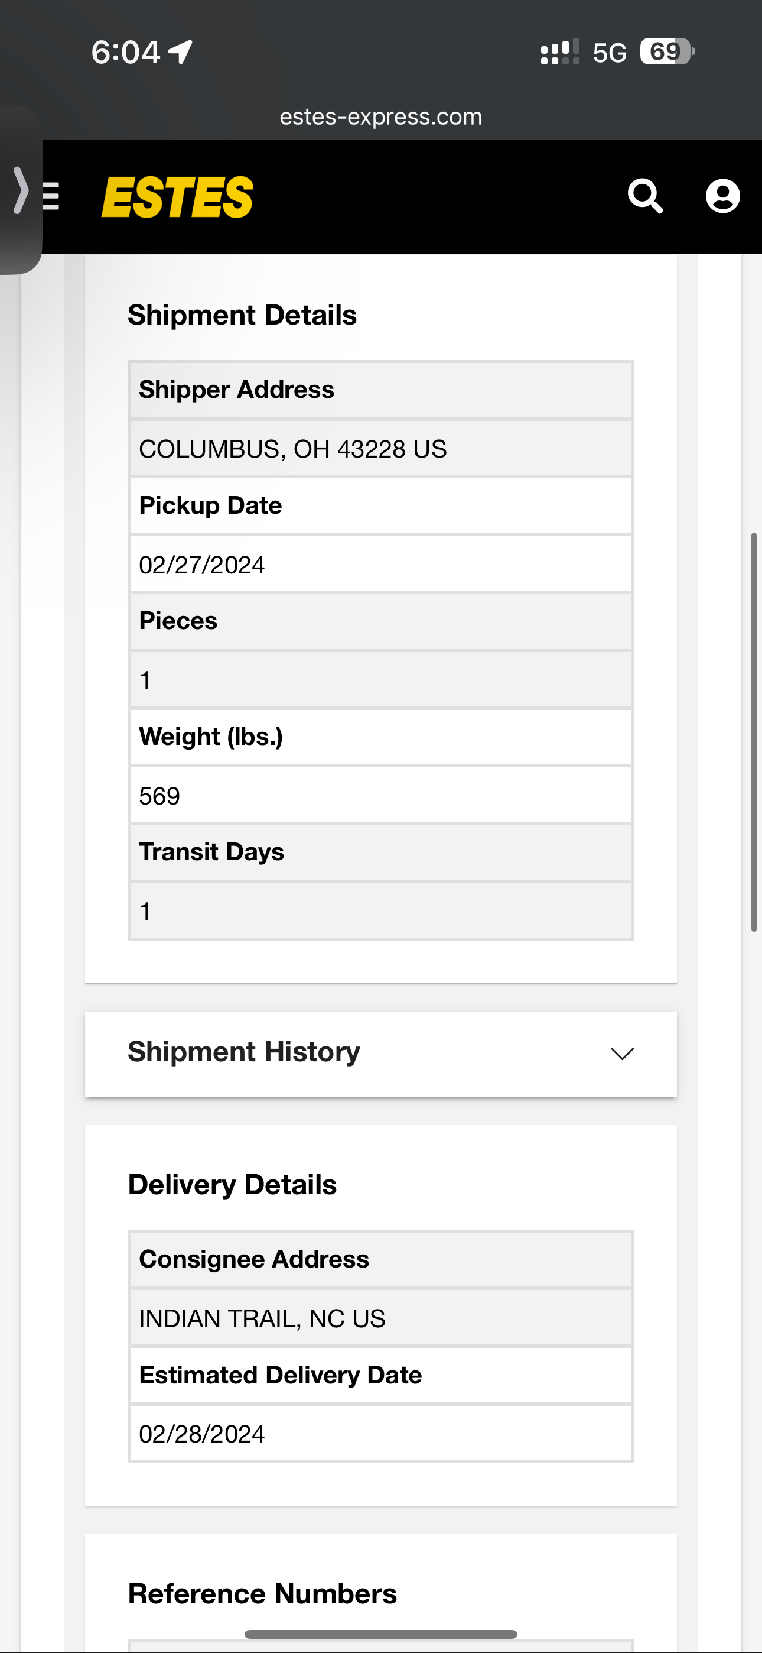This screenshot has width=762, height=1653.
Task: Open the user account profile icon
Action: (x=723, y=196)
